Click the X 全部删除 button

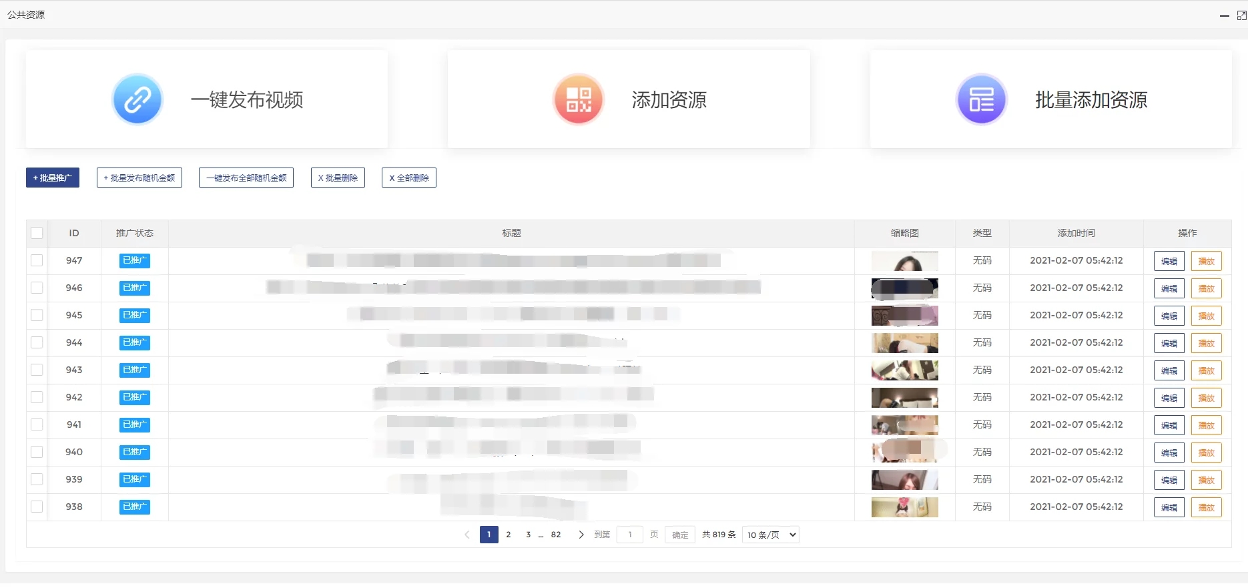[x=408, y=178]
